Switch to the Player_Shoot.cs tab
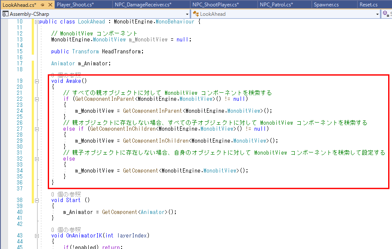This screenshot has height=249, width=392. click(75, 5)
